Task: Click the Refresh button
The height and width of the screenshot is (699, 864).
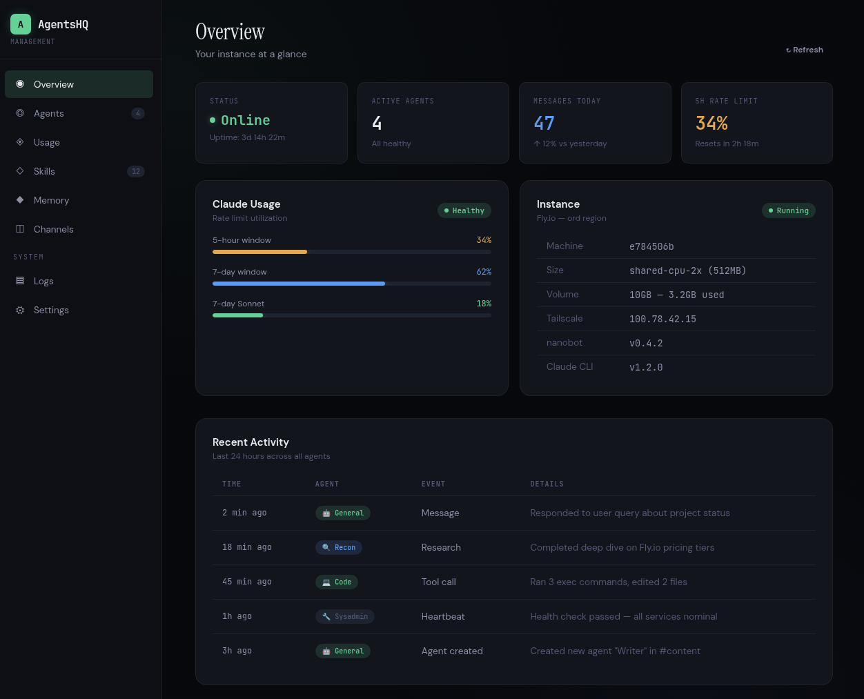Action: click(x=804, y=50)
